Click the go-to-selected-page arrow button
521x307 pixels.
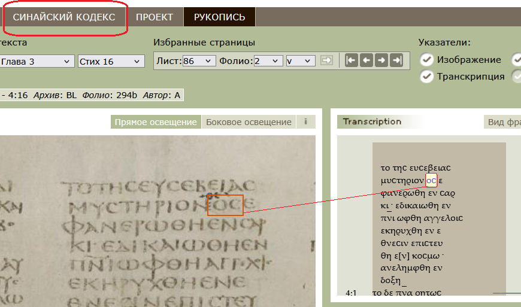point(326,60)
